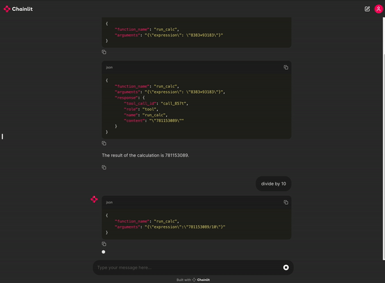Copy the message below the call_857t response block

coord(104,143)
